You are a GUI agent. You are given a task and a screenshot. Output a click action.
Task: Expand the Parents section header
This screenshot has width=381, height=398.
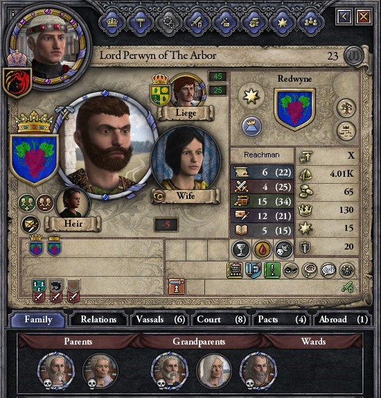click(x=78, y=341)
